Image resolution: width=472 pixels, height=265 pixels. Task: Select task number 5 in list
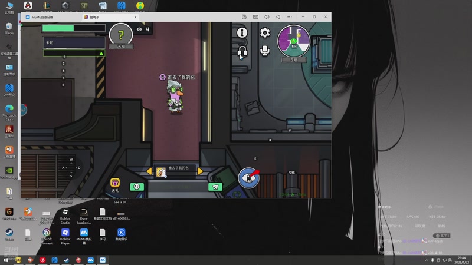(x=63, y=85)
